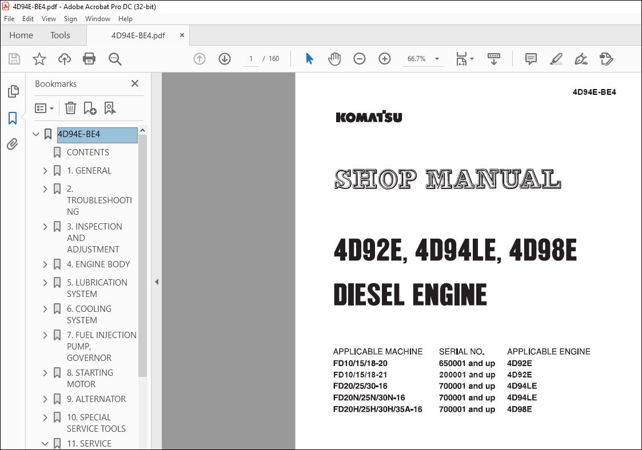Open the bookmarks Options dropdown menu
This screenshot has width=642, height=450.
[x=44, y=109]
